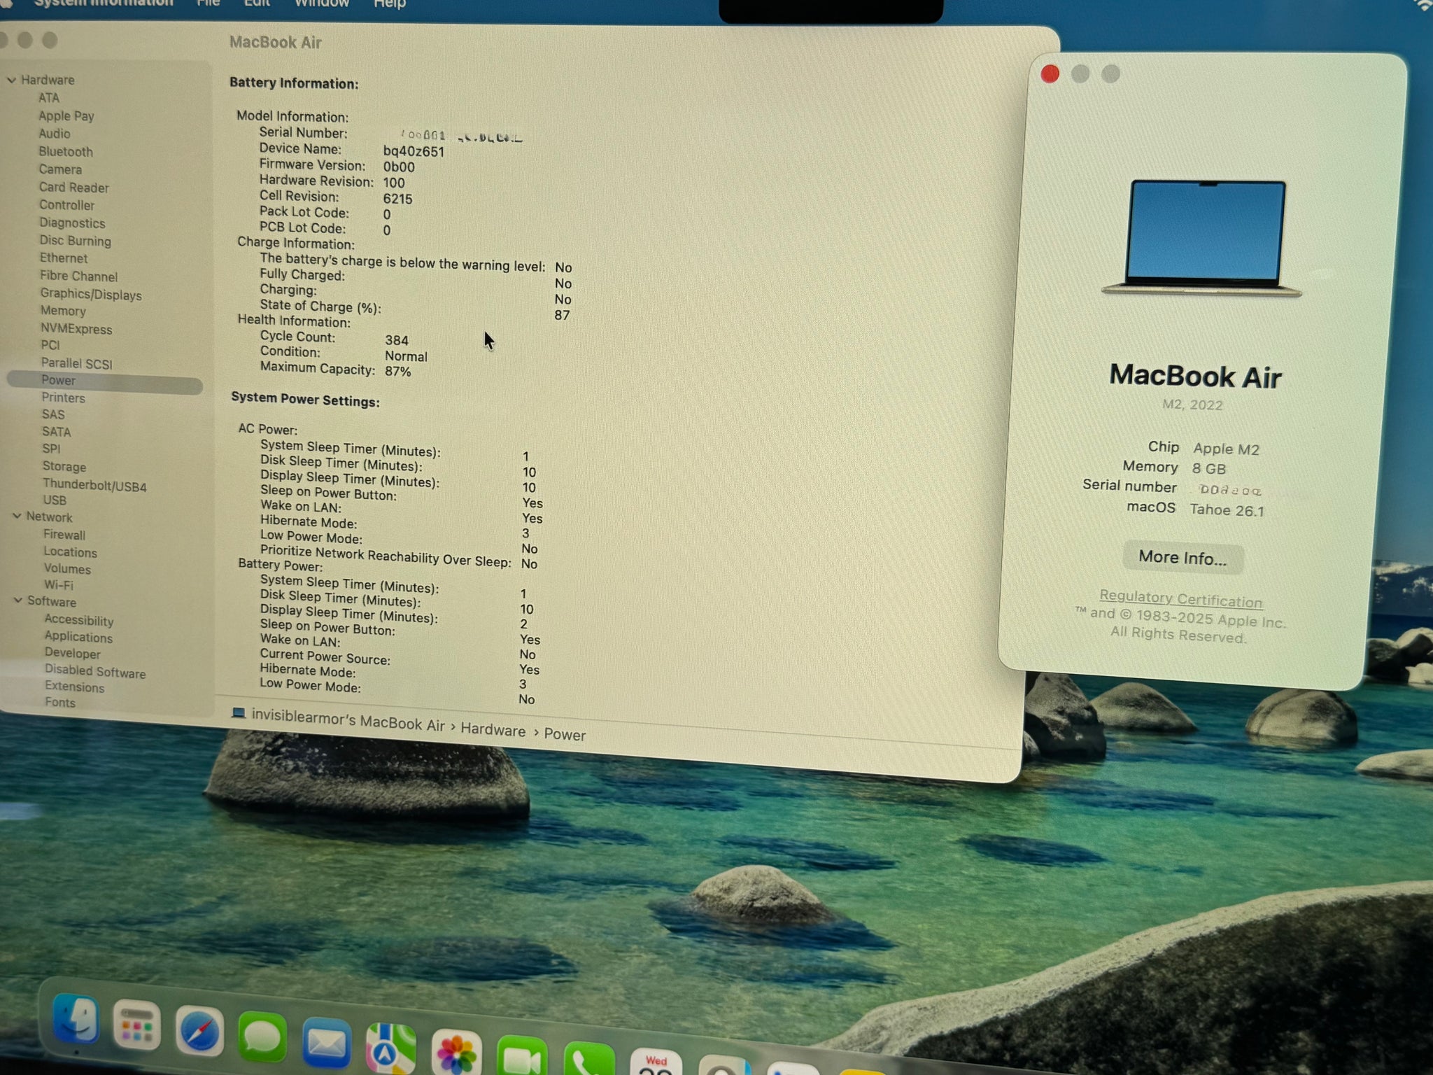This screenshot has height=1075, width=1433.
Task: Launch Safari from the dock
Action: 199,1032
